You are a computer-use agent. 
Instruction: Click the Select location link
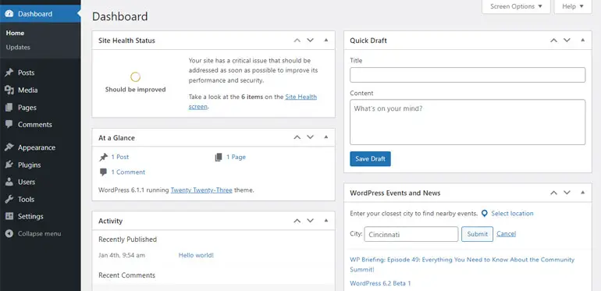pos(512,213)
